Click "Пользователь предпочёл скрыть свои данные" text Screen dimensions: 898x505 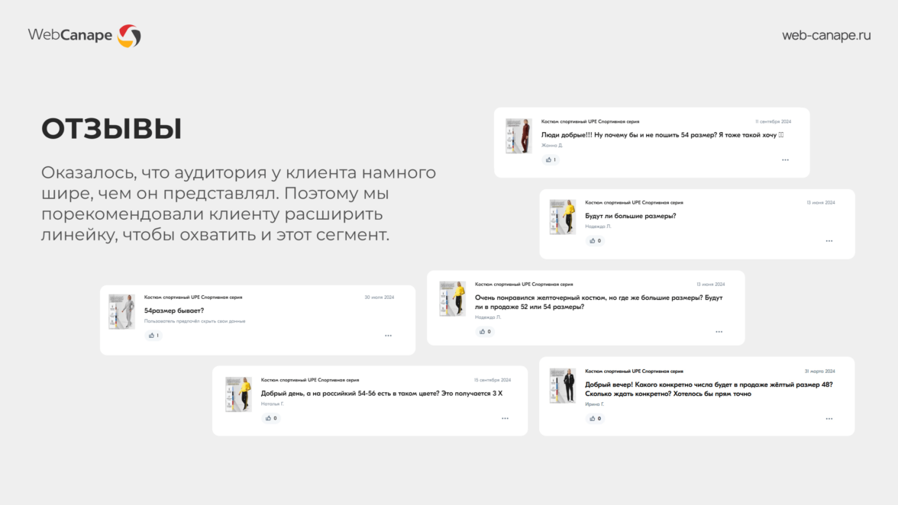pos(195,321)
